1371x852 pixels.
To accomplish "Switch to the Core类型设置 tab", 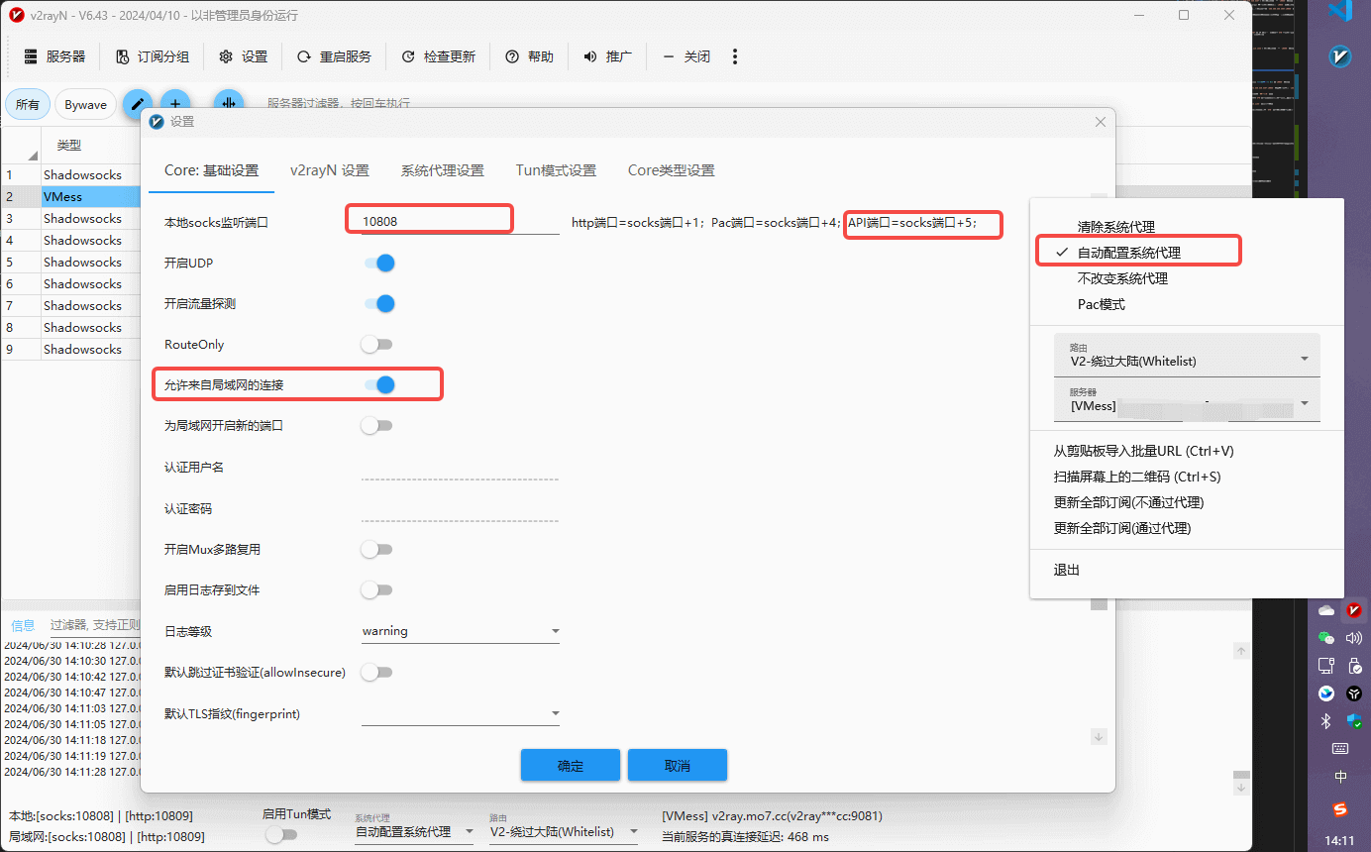I will pos(671,170).
